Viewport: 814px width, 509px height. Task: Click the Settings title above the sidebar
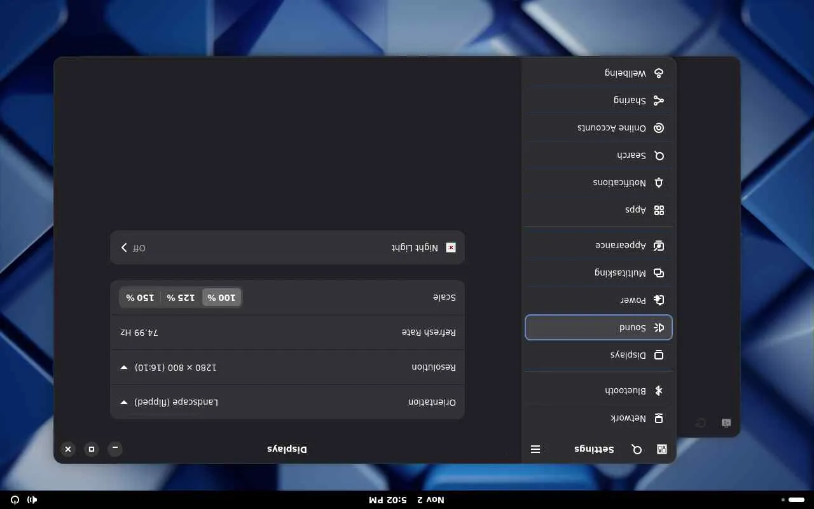594,449
